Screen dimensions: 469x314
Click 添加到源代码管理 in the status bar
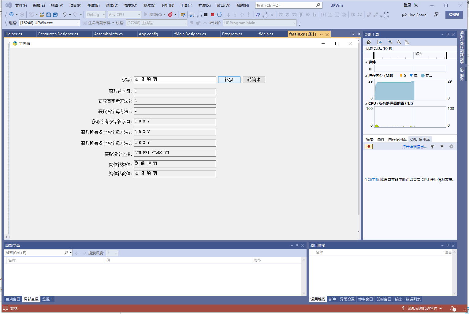pyautogui.click(x=422, y=308)
